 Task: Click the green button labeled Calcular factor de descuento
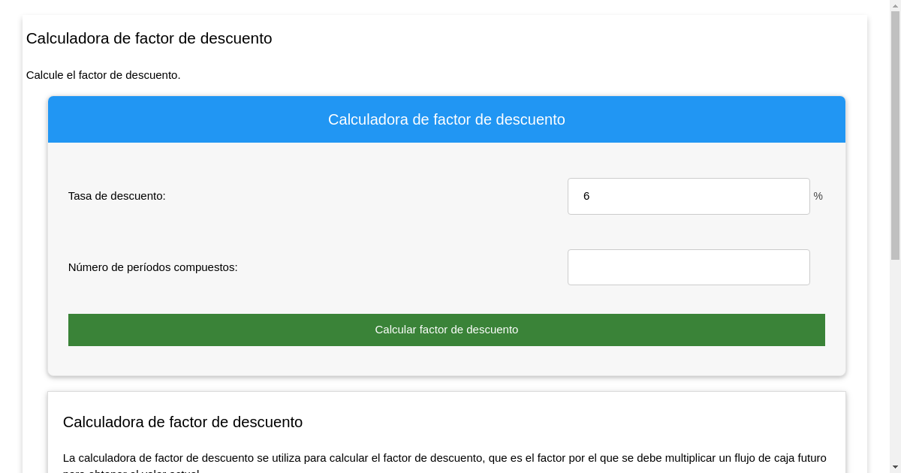(447, 330)
